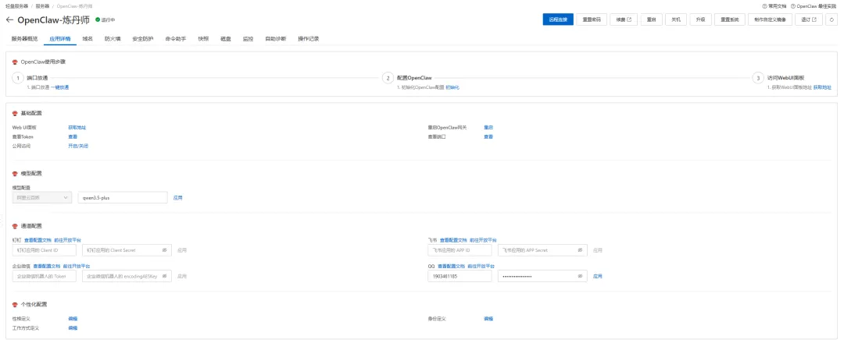Click the 钉钉 Client ID input field

pyautogui.click(x=44, y=250)
